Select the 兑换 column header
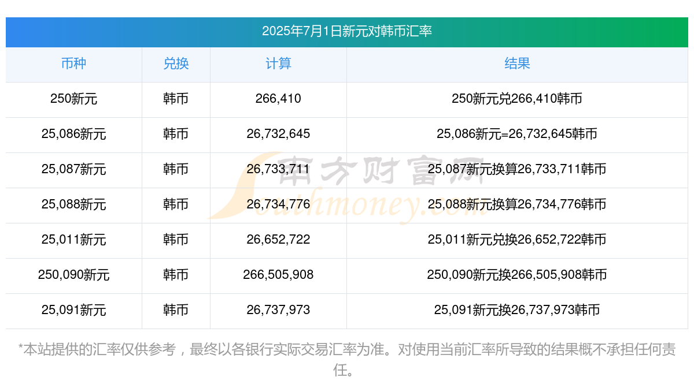Image resolution: width=694 pixels, height=388 pixels. pyautogui.click(x=176, y=64)
